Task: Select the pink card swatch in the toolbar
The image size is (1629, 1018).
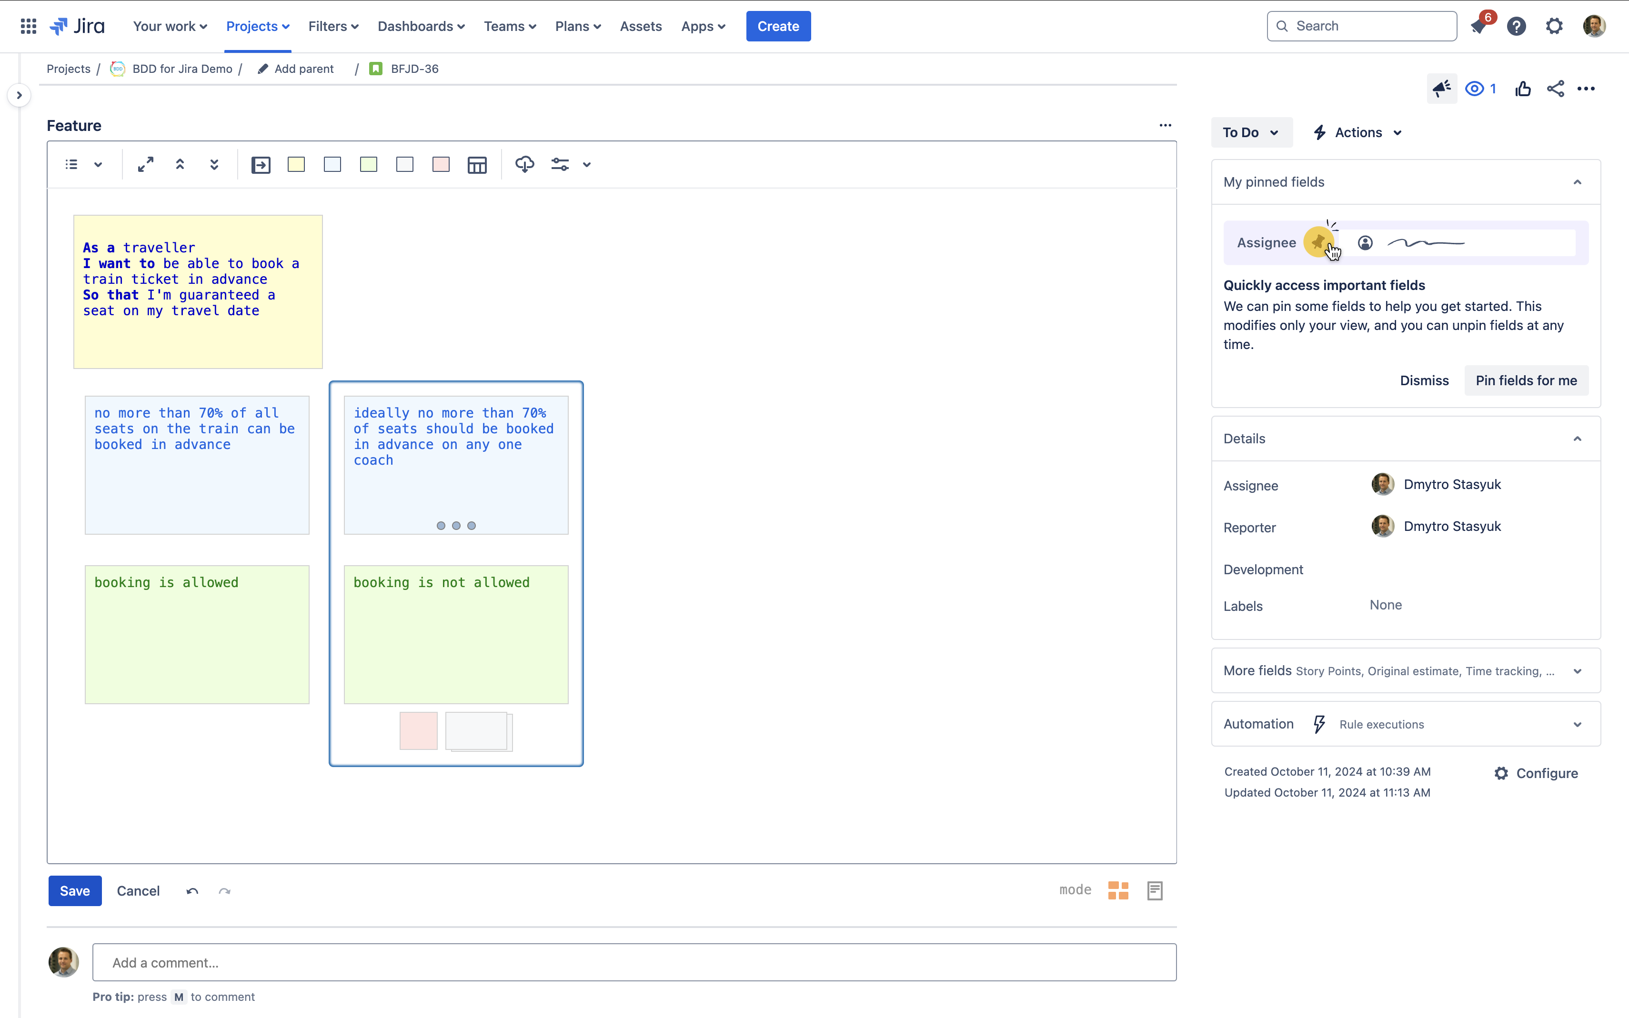Action: [x=441, y=164]
